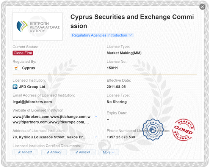
Task: Expand Regulatory Agencies Introduction
Action: click(x=102, y=35)
